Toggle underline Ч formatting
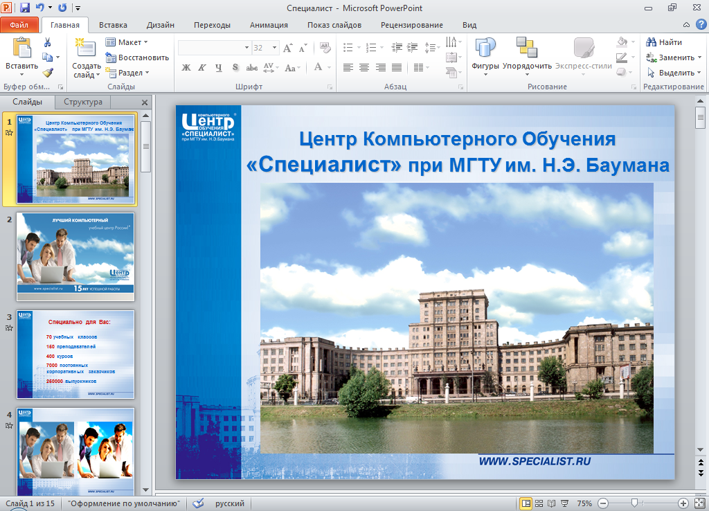Image resolution: width=709 pixels, height=511 pixels. click(x=219, y=68)
